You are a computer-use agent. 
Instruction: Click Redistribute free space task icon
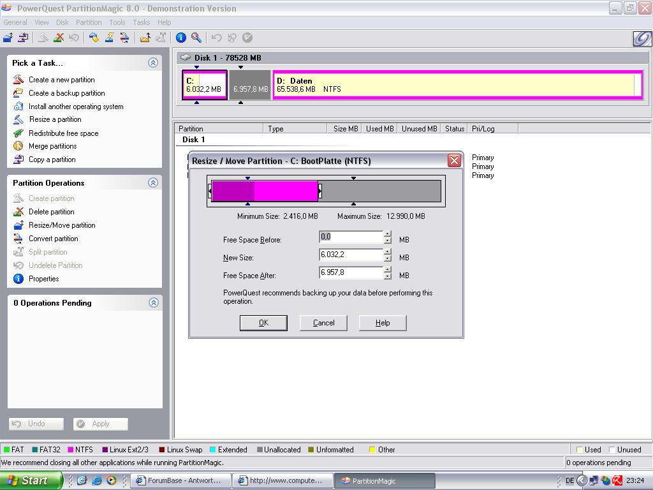click(x=18, y=133)
